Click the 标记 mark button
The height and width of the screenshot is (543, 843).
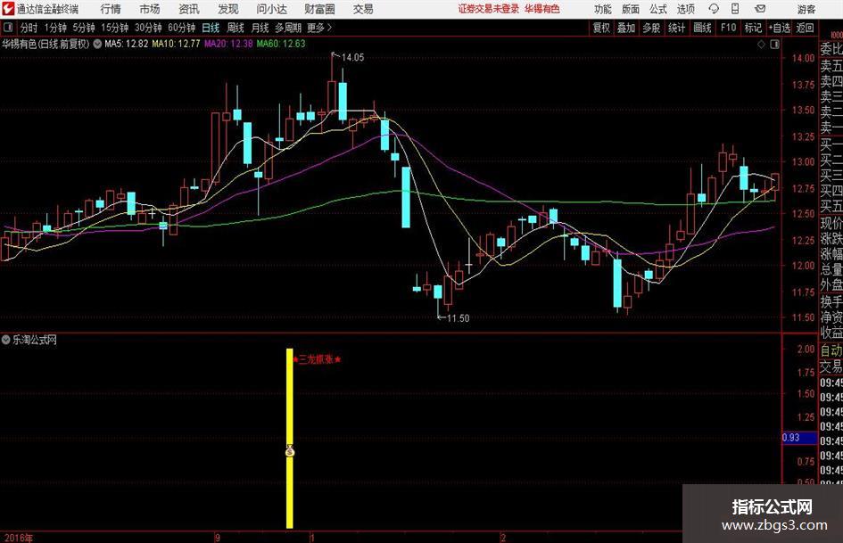tap(753, 28)
